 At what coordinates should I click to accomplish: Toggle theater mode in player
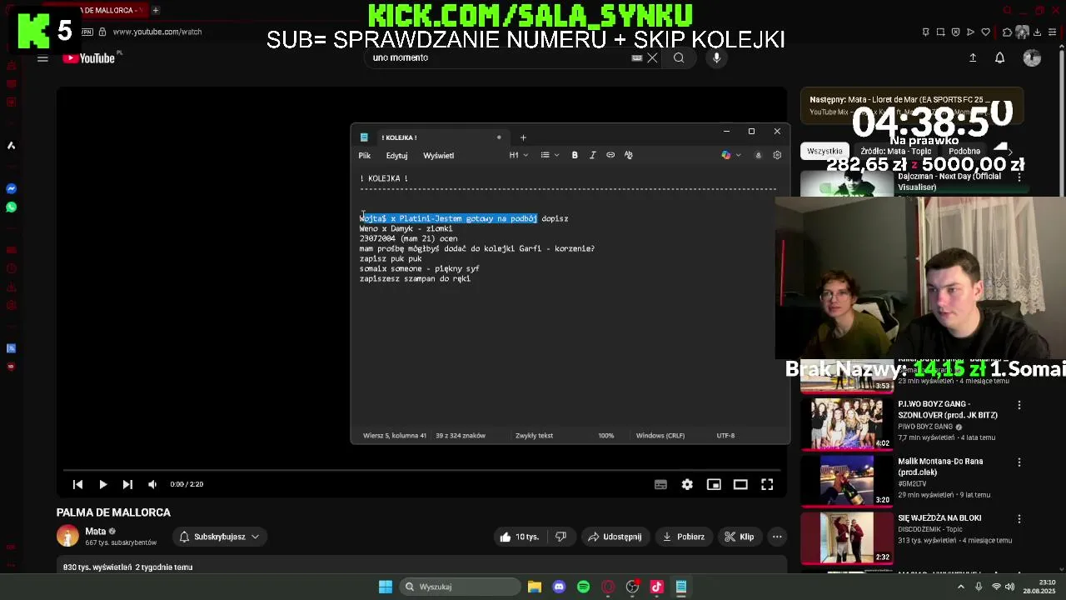(740, 484)
